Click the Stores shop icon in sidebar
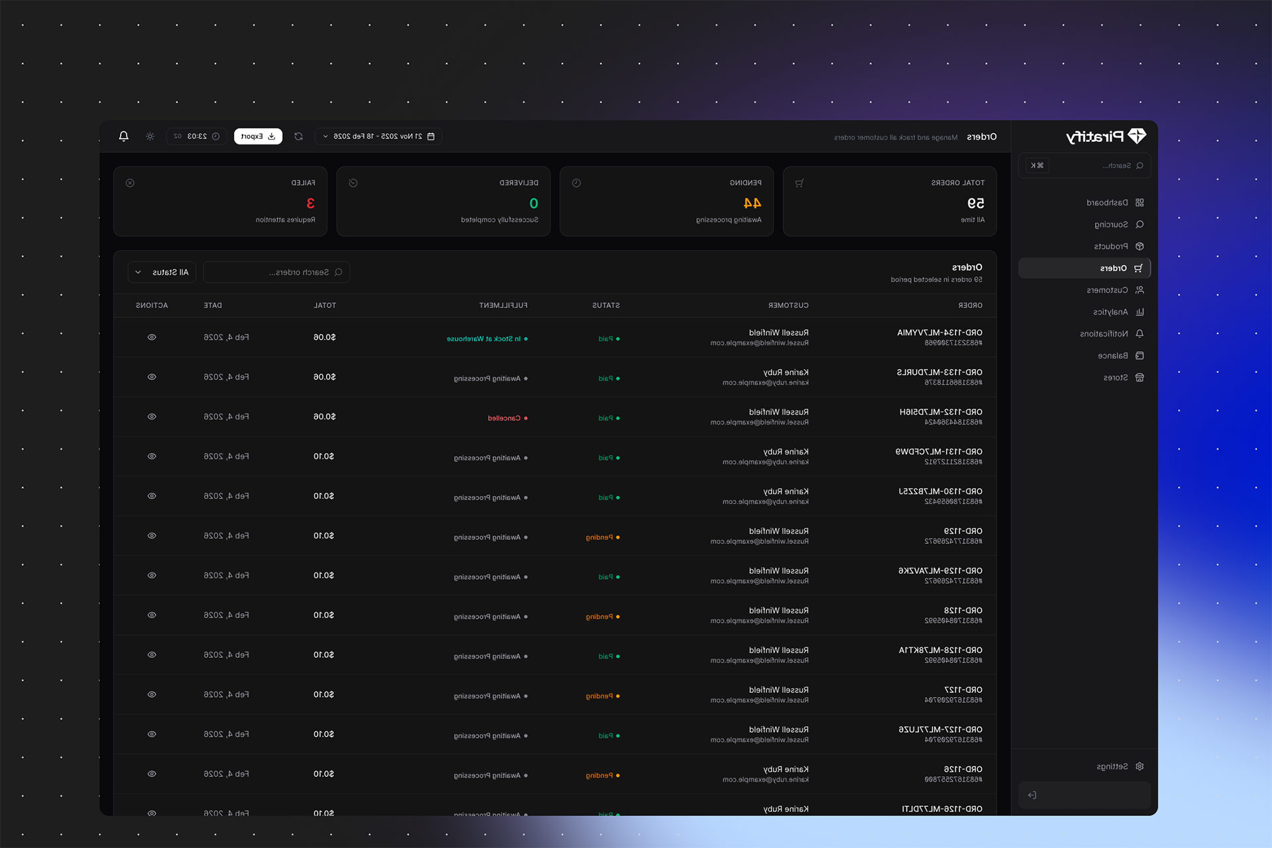The width and height of the screenshot is (1272, 848). (1139, 378)
